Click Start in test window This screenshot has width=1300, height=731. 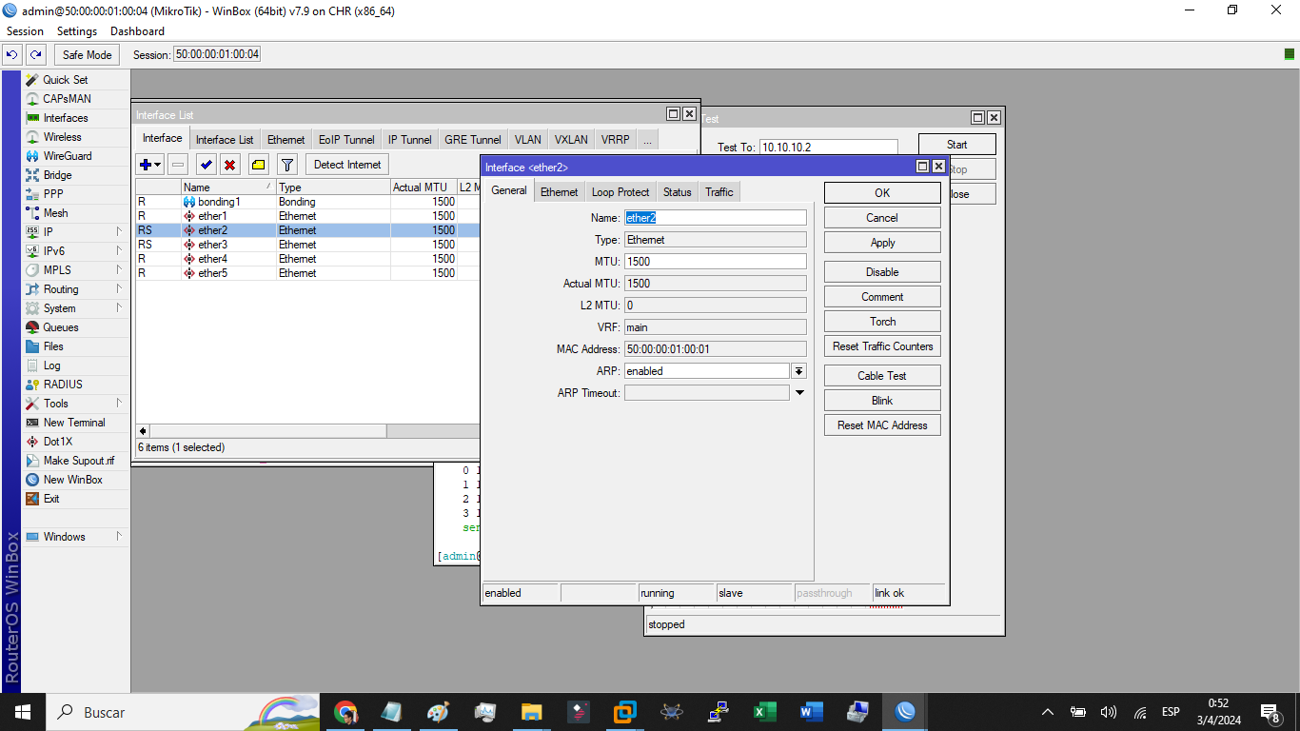pos(957,145)
